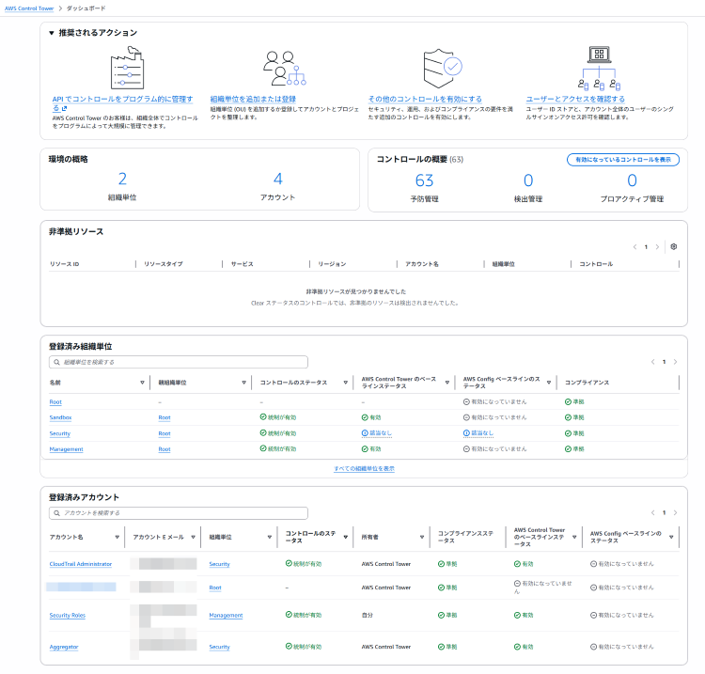Image resolution: width=705 pixels, height=674 pixels.
Task: Open Security Roles account link
Action: click(x=68, y=615)
